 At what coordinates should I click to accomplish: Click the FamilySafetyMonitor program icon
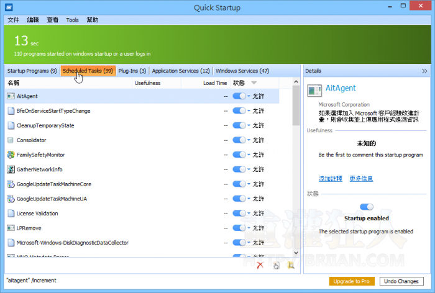11,155
